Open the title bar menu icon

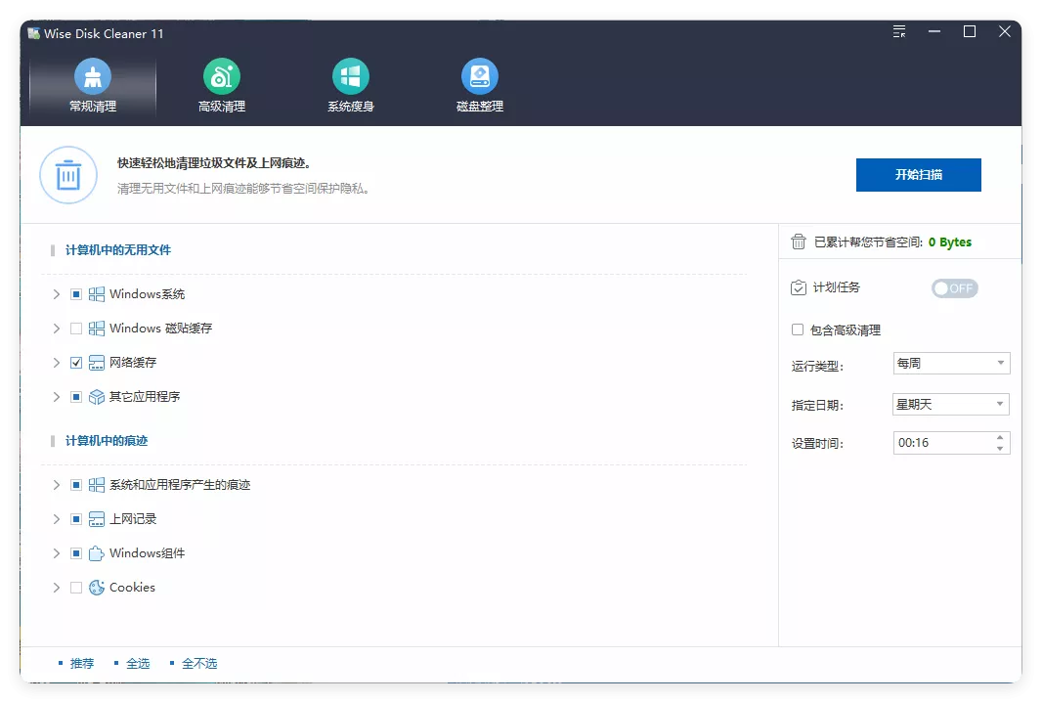(x=898, y=31)
